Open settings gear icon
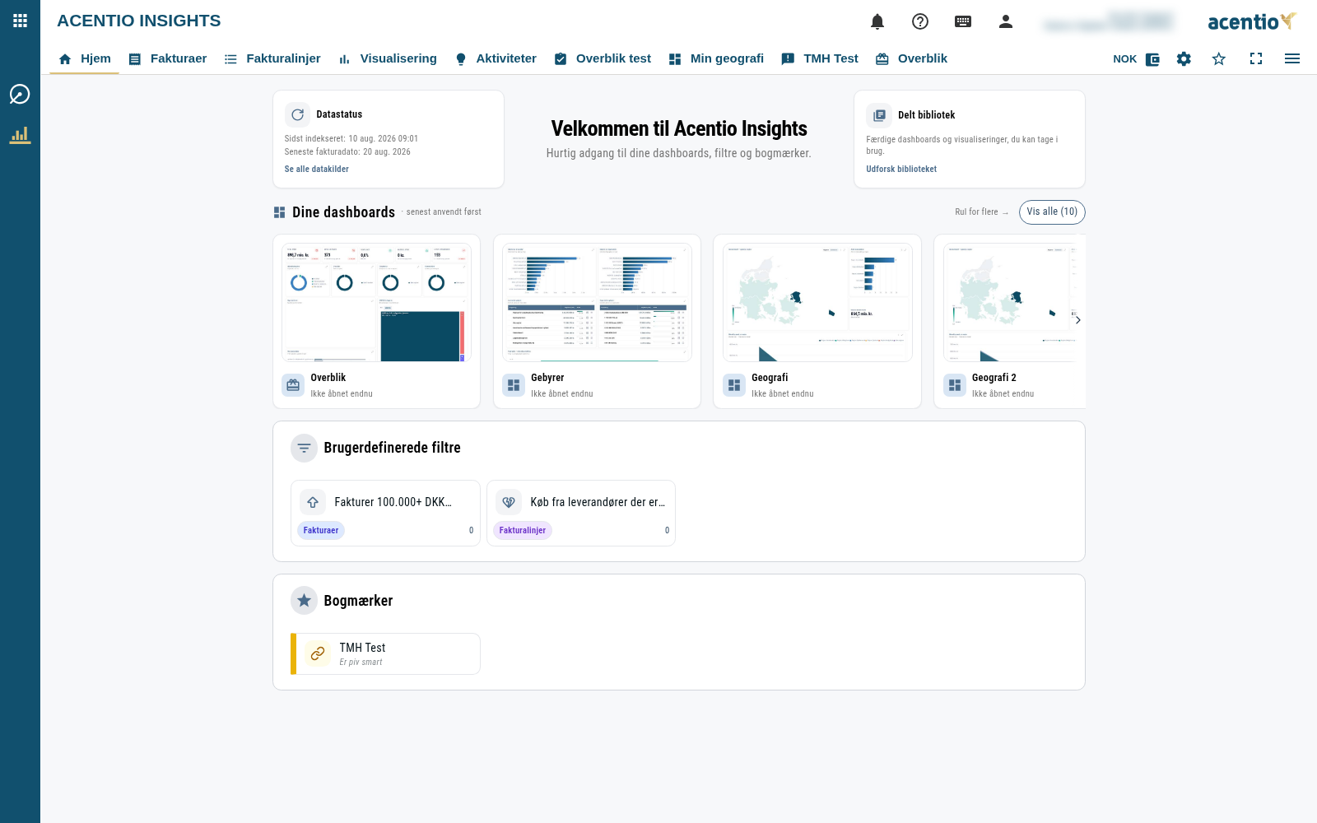 point(1184,58)
